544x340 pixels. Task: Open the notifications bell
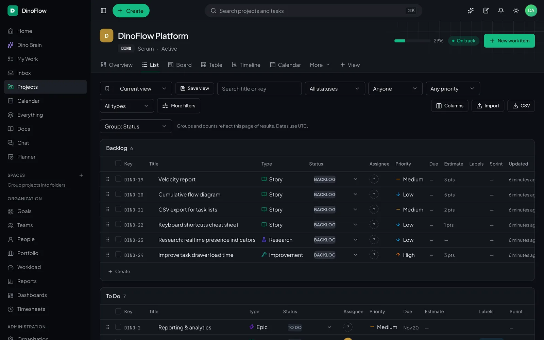[501, 11]
